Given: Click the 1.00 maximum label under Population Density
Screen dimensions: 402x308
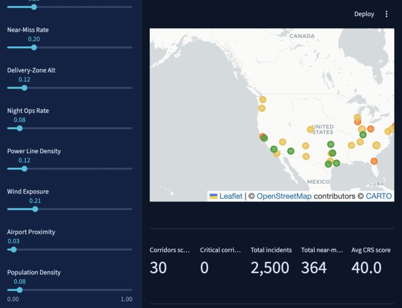Looking at the screenshot, I should coord(126,299).
